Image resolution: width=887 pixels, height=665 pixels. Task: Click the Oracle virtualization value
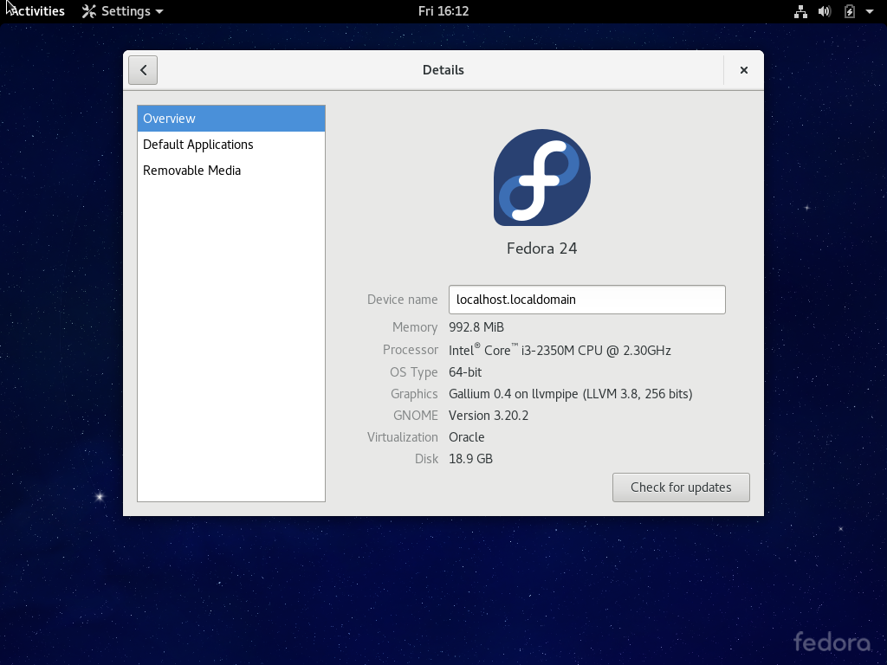pos(467,437)
